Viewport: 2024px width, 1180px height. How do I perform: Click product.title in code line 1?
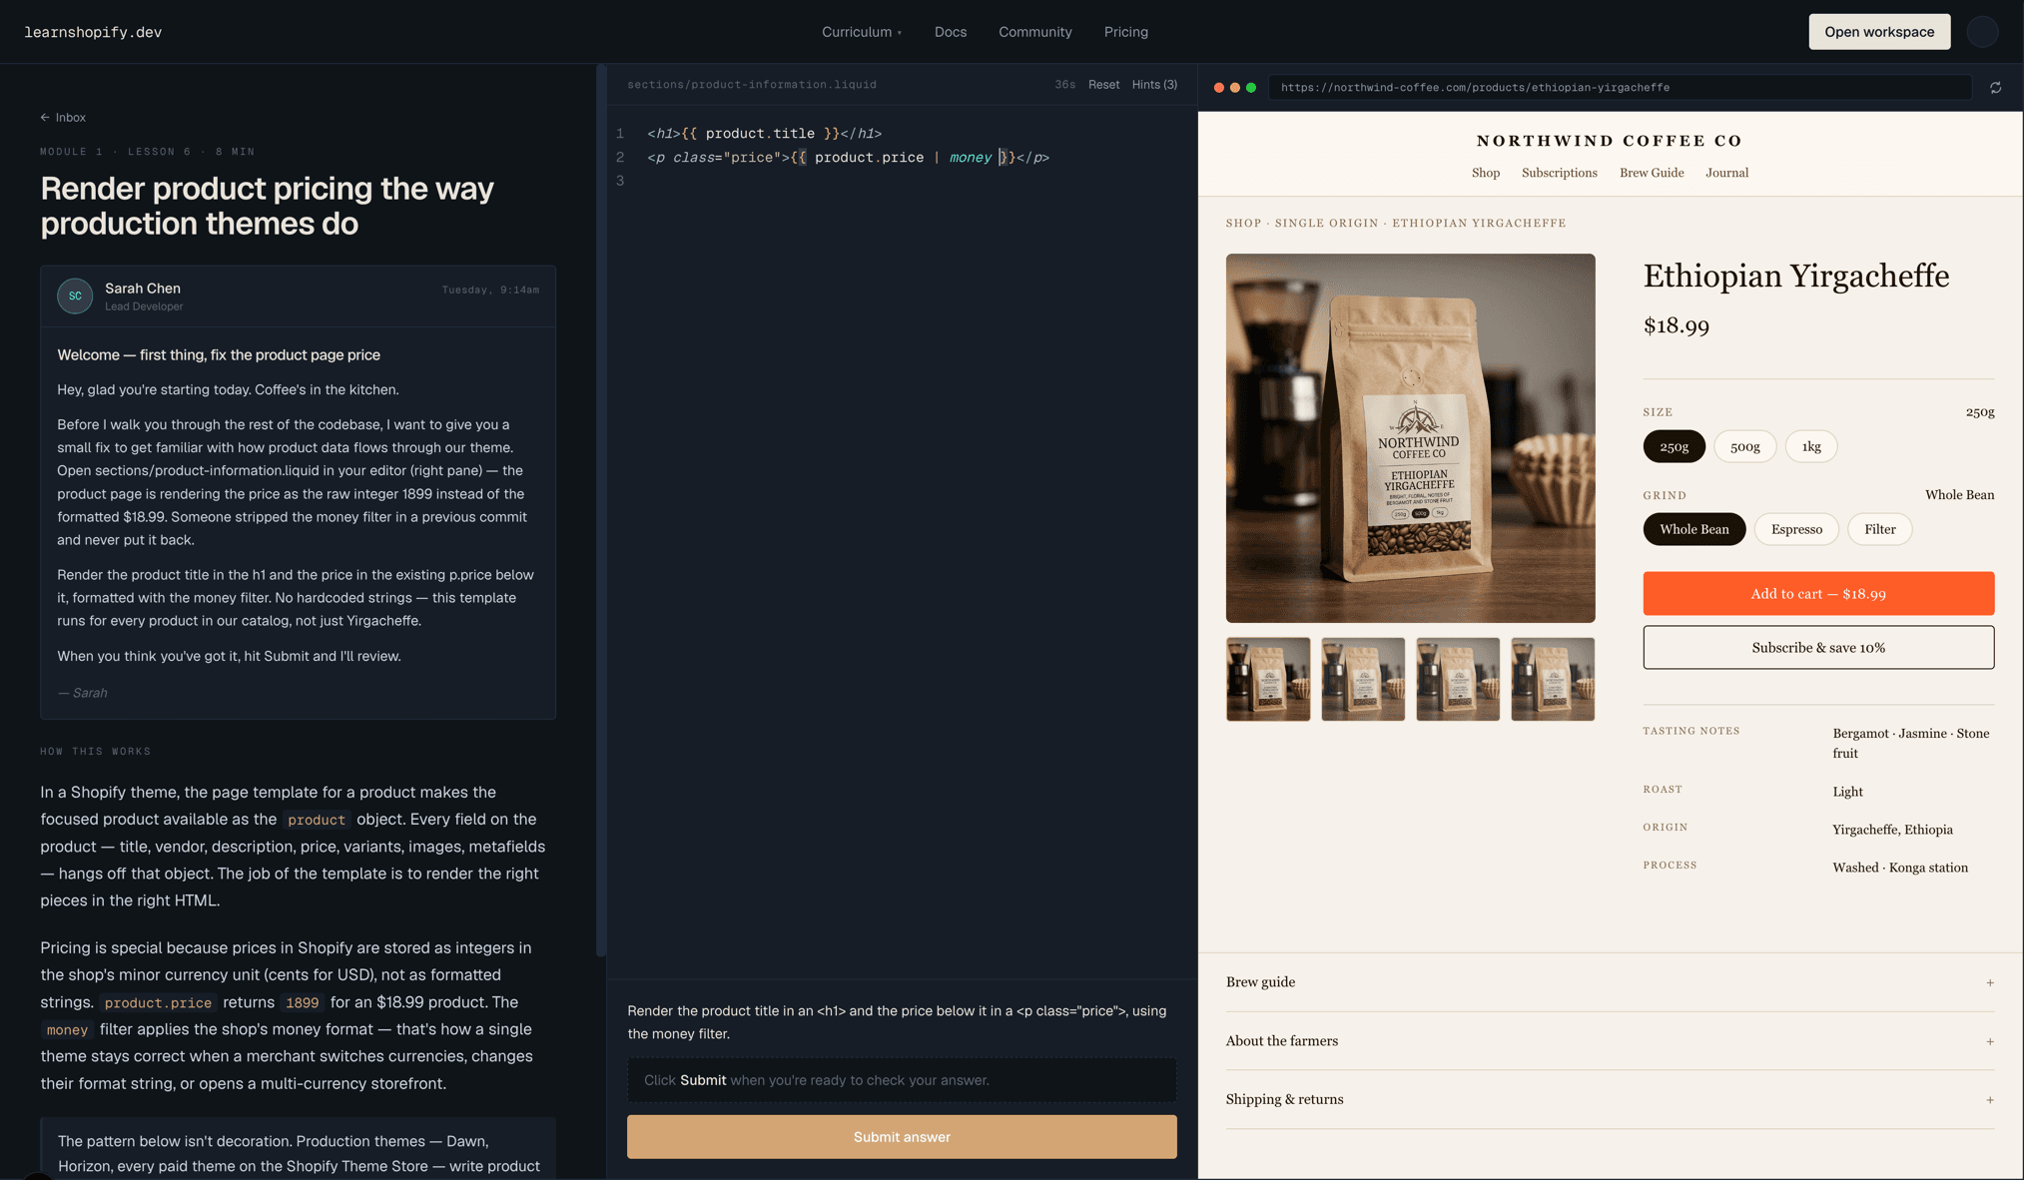[759, 134]
